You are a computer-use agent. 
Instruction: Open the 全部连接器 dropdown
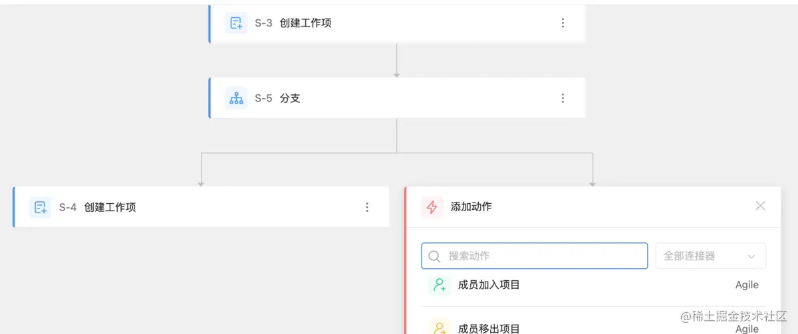(x=711, y=256)
